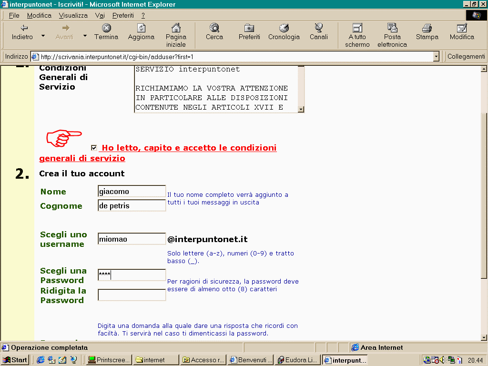The height and width of the screenshot is (366, 488).
Task: Open the Canali channels panel
Action: pyautogui.click(x=319, y=32)
